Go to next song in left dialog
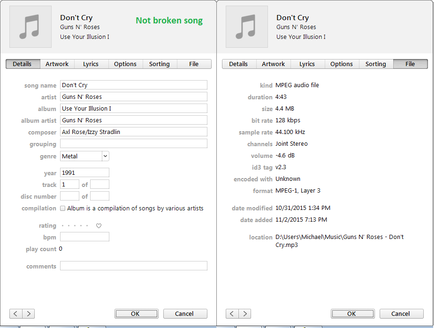Image resolution: width=435 pixels, height=328 pixels. (x=29, y=313)
